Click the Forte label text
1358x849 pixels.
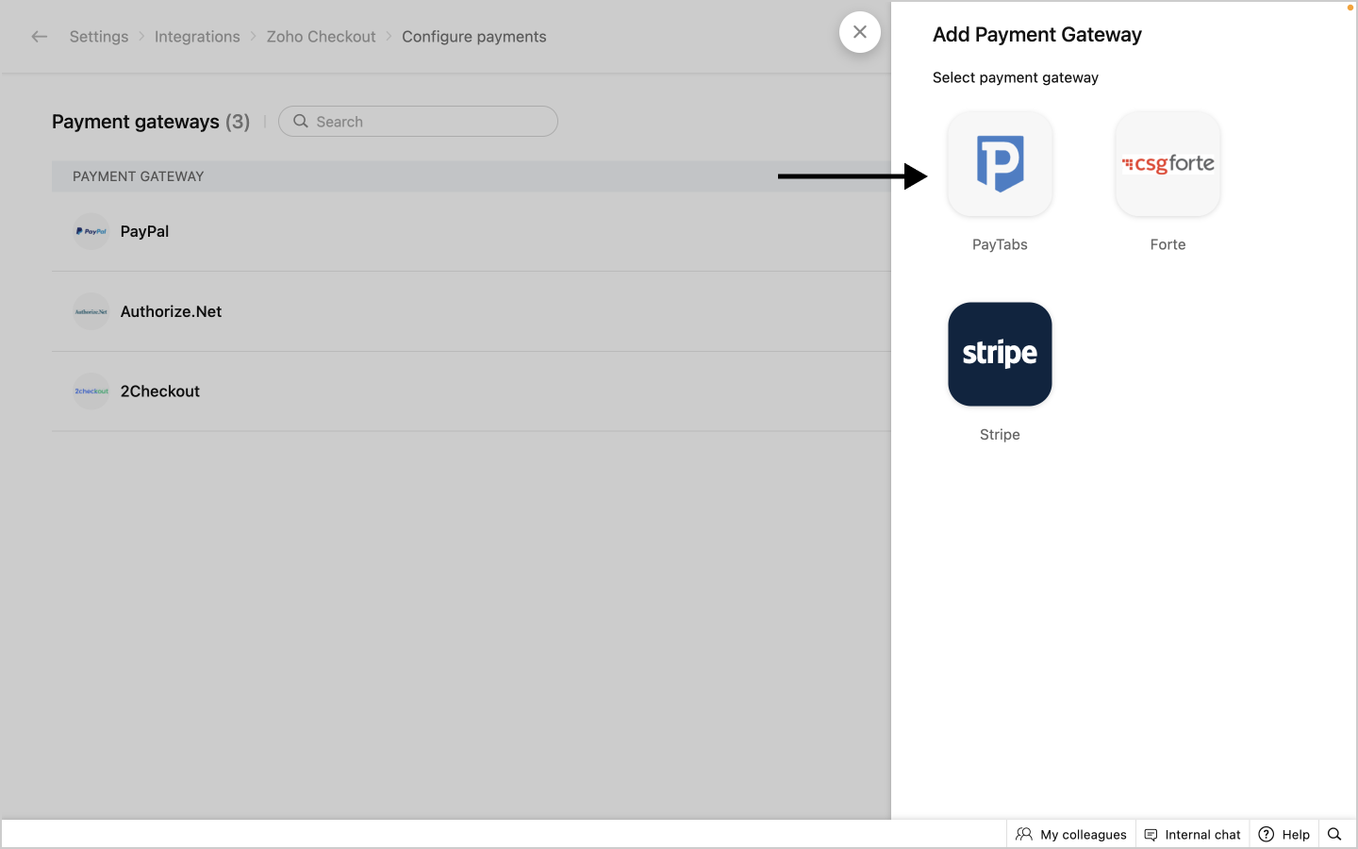coord(1168,244)
